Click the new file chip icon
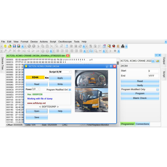The height and width of the screenshot is (167, 167). 5,46
